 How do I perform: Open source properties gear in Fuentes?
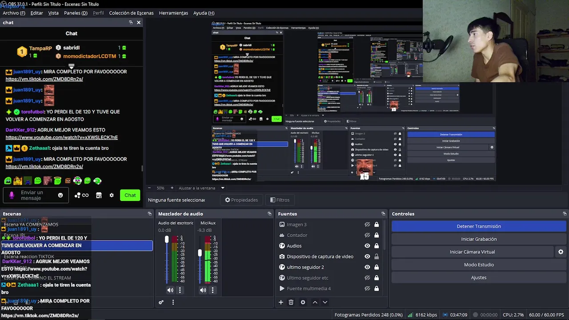click(303, 302)
